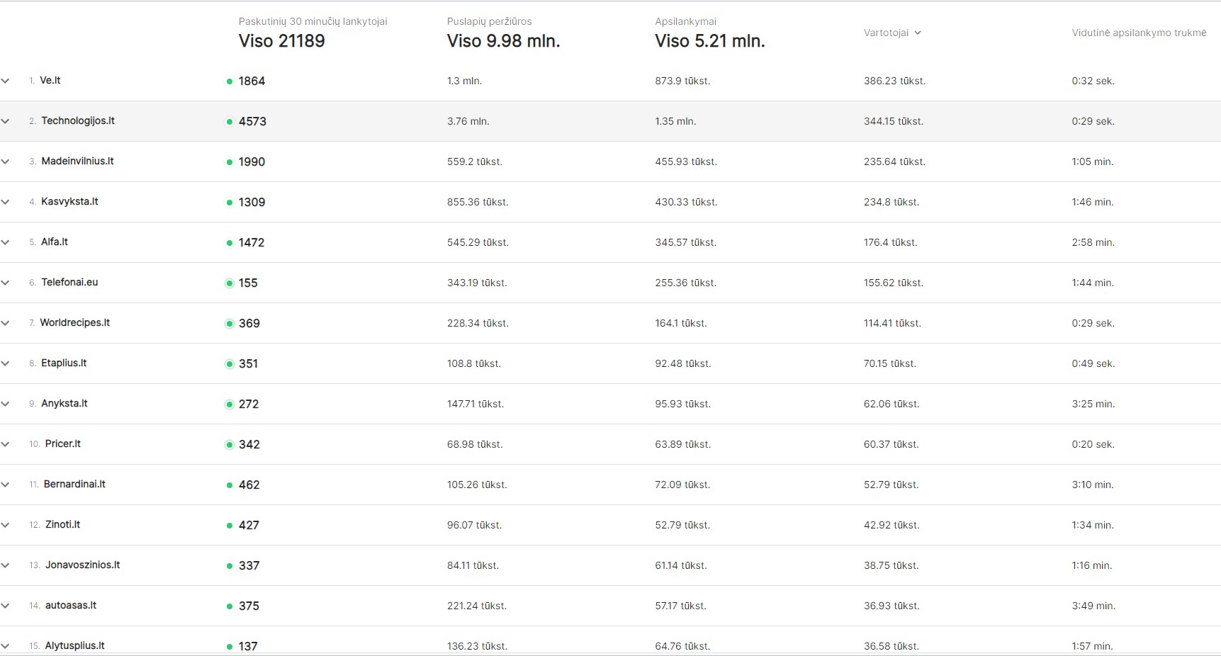Screen dimensions: 1221x656
Task: Click the green live dot beside 375
Action: [229, 606]
